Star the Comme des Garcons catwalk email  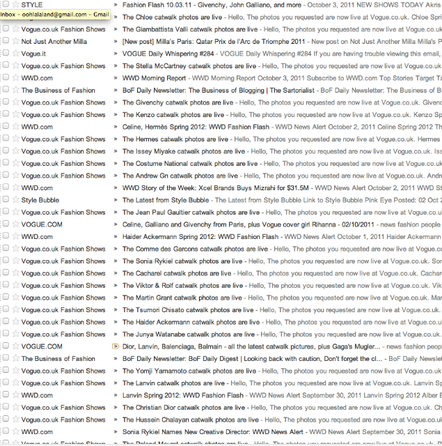coord(16,248)
